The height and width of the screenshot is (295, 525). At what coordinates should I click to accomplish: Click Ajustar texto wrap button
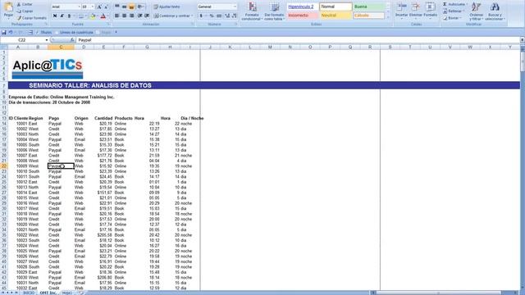point(167,7)
